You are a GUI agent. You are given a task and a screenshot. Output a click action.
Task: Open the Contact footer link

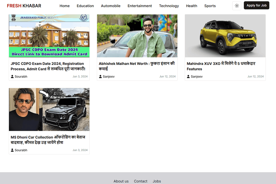click(141, 181)
